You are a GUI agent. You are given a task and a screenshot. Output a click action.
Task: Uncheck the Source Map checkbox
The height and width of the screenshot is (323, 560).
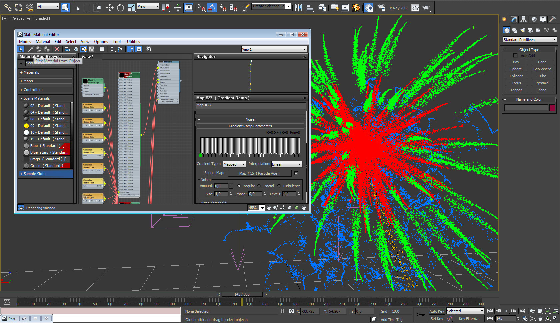296,173
